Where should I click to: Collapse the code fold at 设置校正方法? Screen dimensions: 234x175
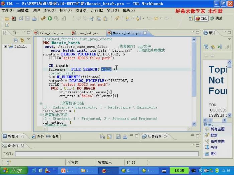point(41,103)
